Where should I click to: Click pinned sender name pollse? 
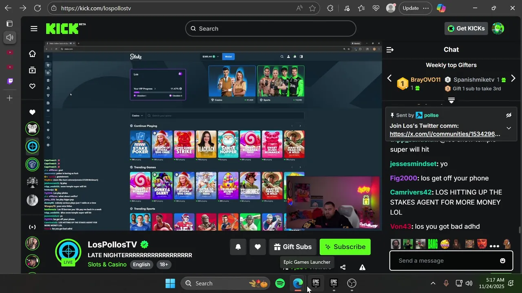tap(431, 115)
